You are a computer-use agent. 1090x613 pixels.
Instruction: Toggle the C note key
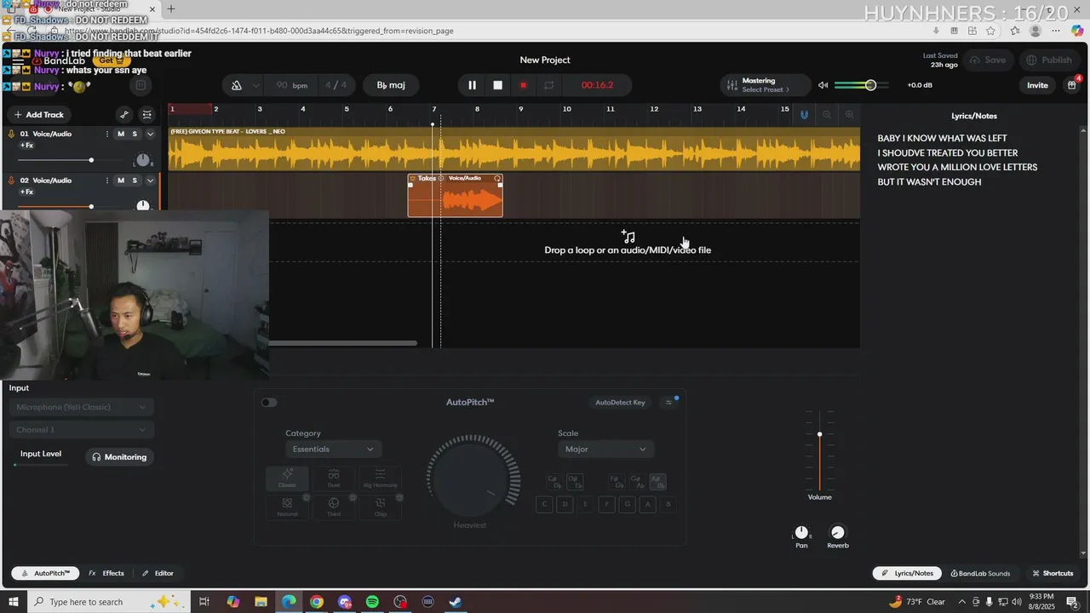pos(544,505)
